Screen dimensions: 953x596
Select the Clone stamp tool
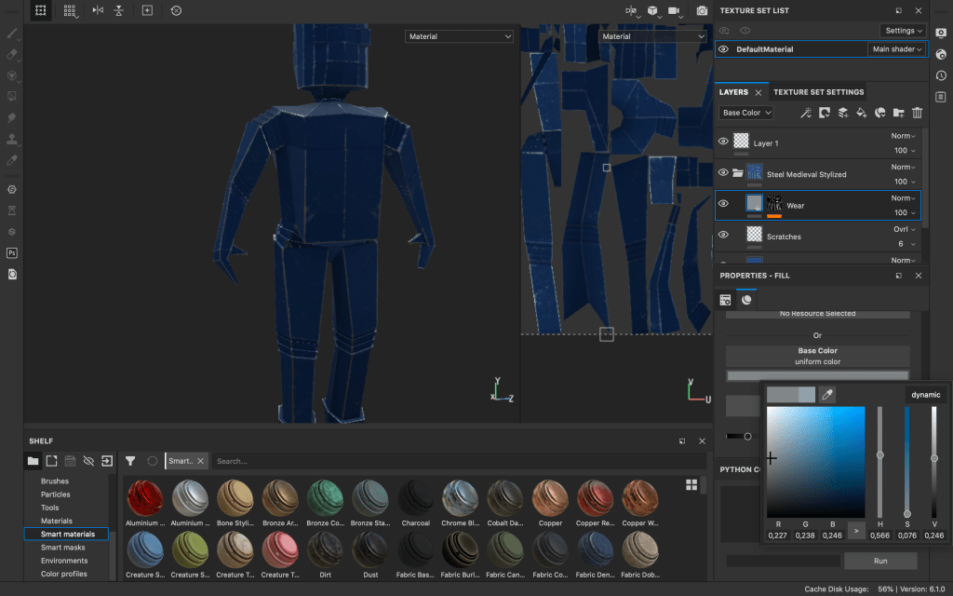click(12, 140)
